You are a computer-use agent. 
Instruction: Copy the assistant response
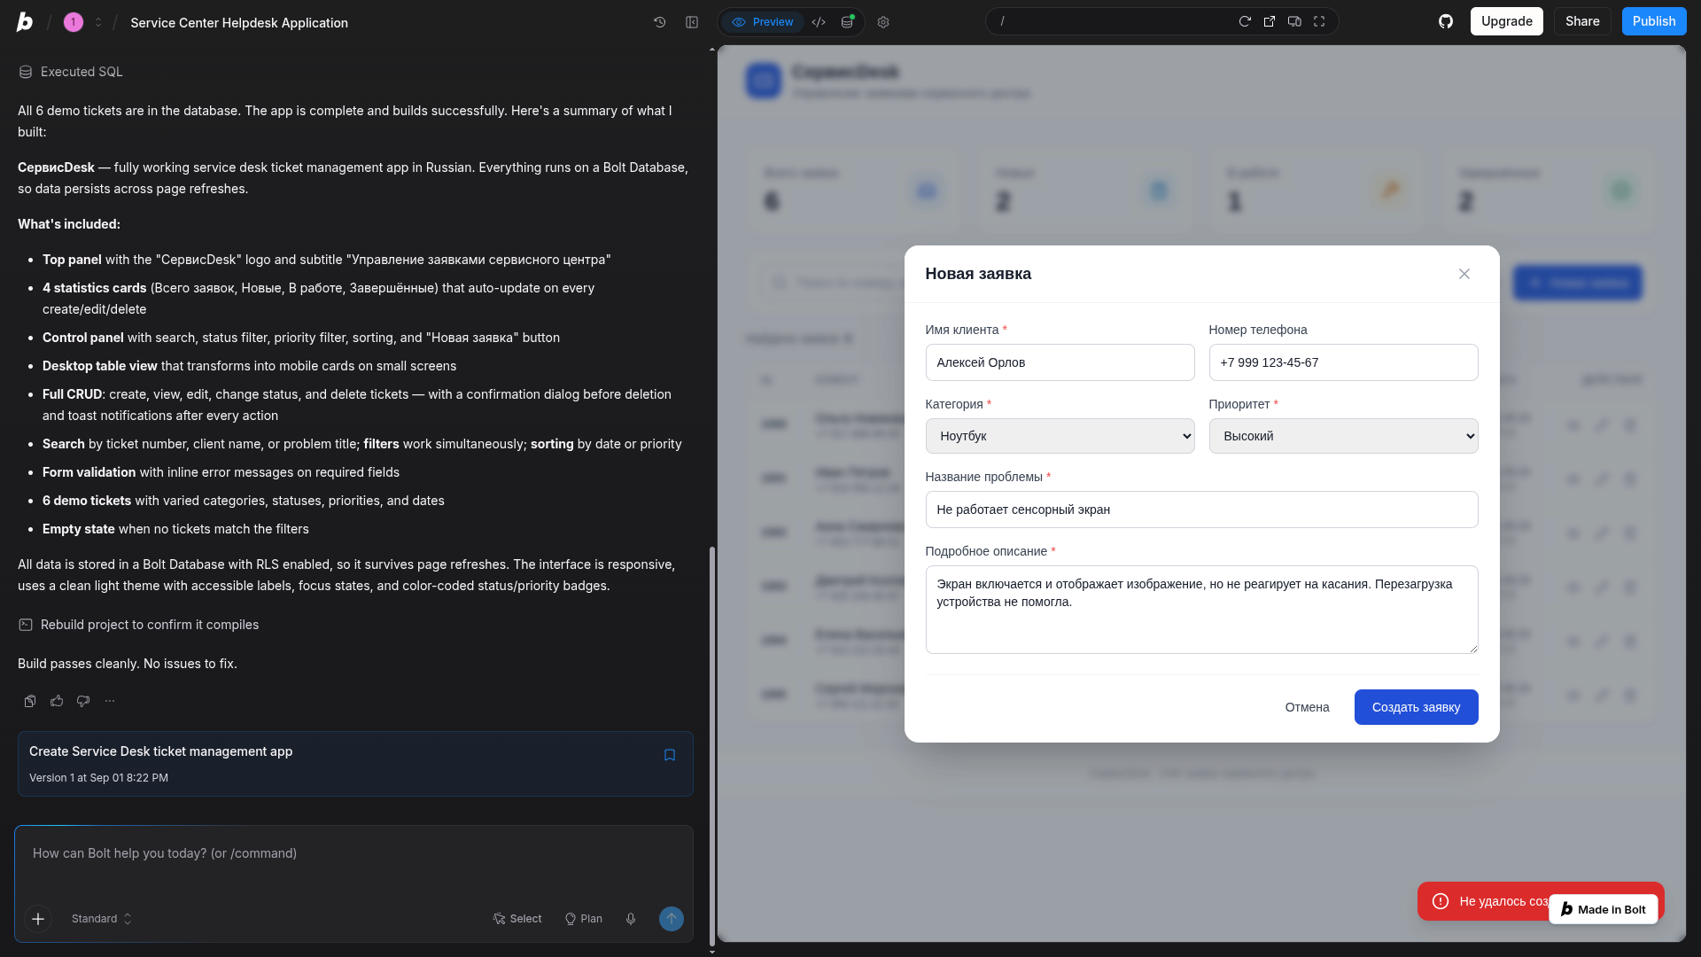click(30, 701)
